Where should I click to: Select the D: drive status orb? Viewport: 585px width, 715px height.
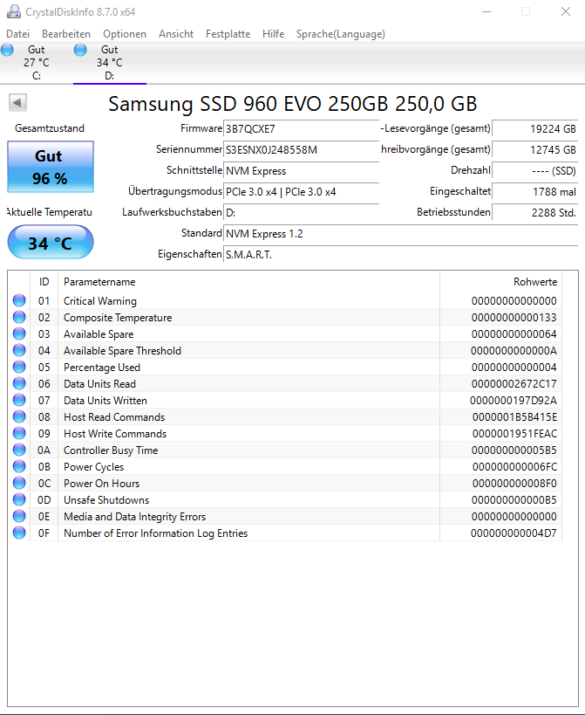click(80, 50)
